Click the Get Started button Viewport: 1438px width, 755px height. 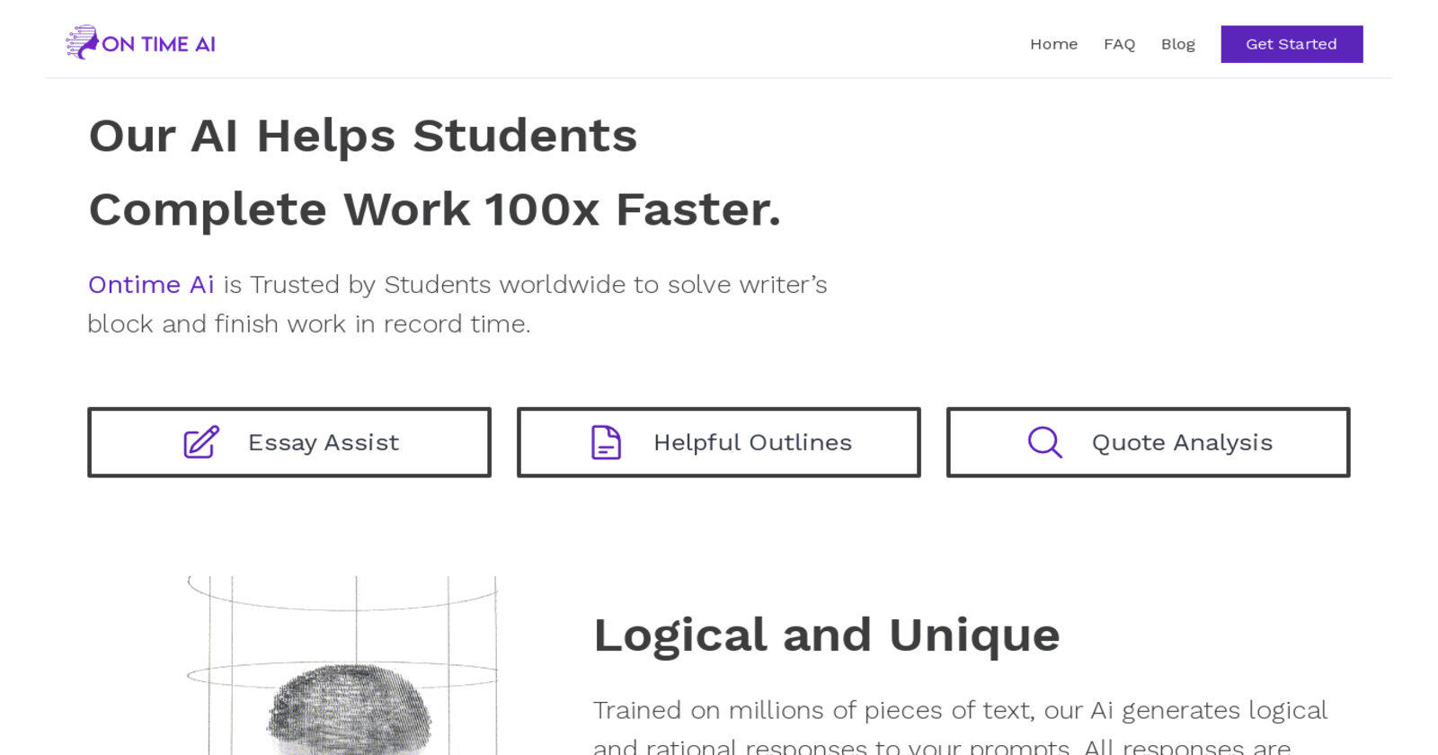click(x=1292, y=44)
